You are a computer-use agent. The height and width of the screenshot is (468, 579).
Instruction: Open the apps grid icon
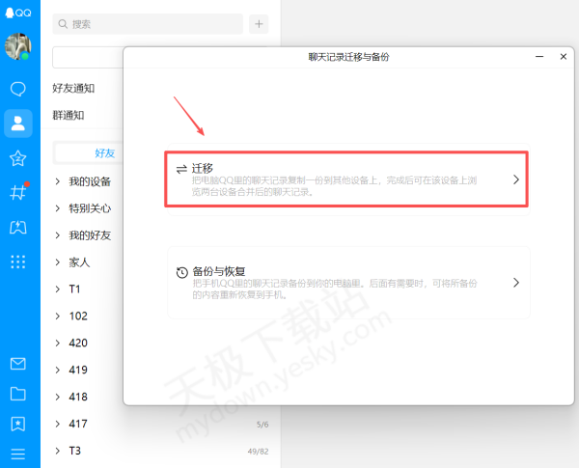click(17, 262)
